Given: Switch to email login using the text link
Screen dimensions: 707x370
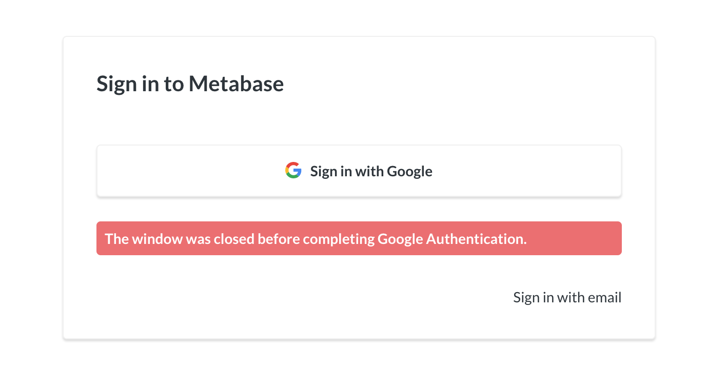Looking at the screenshot, I should [x=567, y=297].
